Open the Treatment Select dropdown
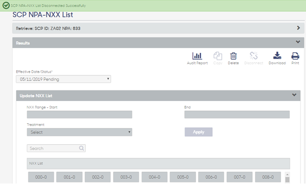The width and height of the screenshot is (306, 184). 79,132
